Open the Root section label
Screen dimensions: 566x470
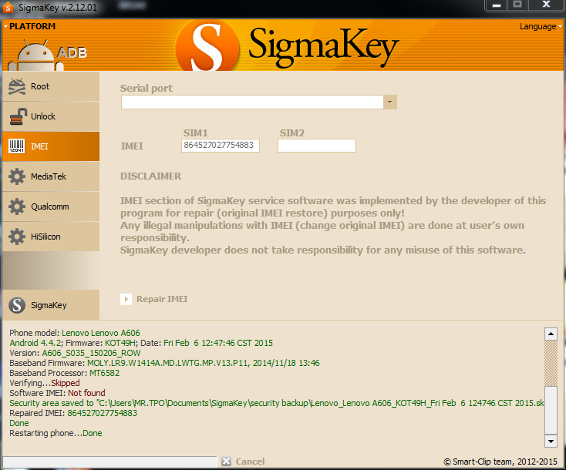(39, 86)
